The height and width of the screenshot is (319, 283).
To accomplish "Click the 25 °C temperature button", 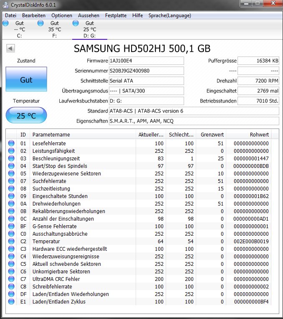I will tap(26, 116).
